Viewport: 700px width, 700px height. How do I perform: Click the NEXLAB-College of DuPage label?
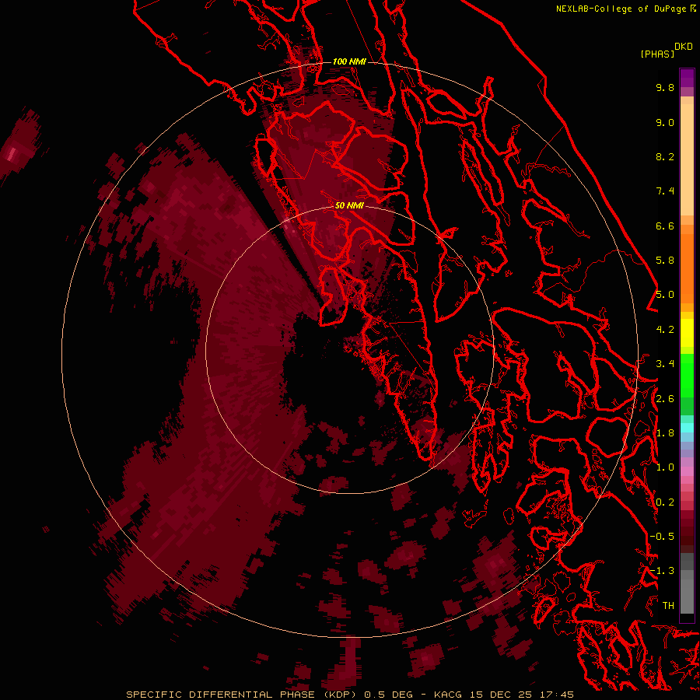click(x=622, y=9)
